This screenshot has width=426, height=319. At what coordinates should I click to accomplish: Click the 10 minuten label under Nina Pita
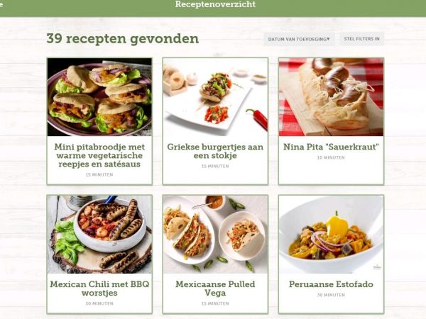[331, 157]
